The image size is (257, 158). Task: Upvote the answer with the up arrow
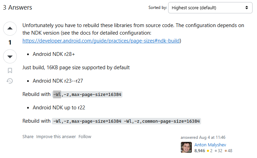point(10,29)
